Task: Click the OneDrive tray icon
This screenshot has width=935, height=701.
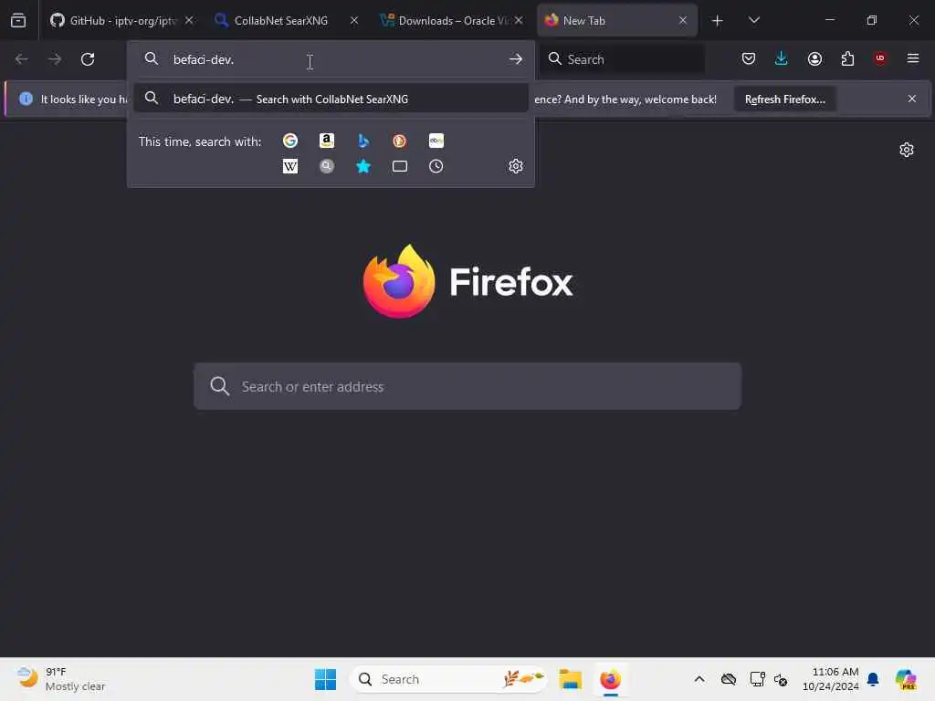Action: pos(728,679)
